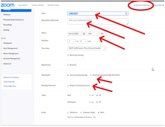This screenshot has width=165, height=127.
Task: Expand Room Management section
Action: pos(11,54)
